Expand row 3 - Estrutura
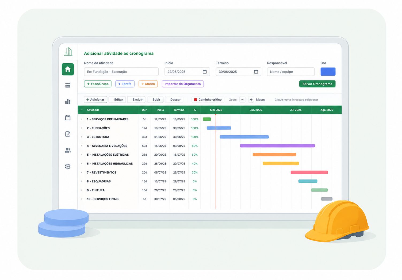The width and height of the screenshot is (402, 280). click(81, 137)
